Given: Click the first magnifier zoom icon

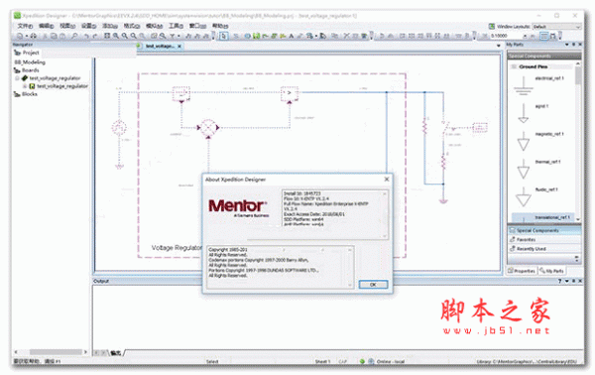Looking at the screenshot, I should click(116, 36).
